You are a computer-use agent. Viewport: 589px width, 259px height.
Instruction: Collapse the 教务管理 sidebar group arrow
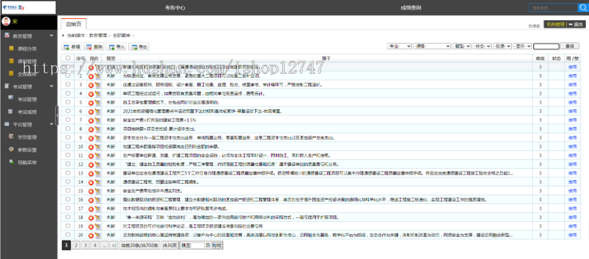(52, 36)
